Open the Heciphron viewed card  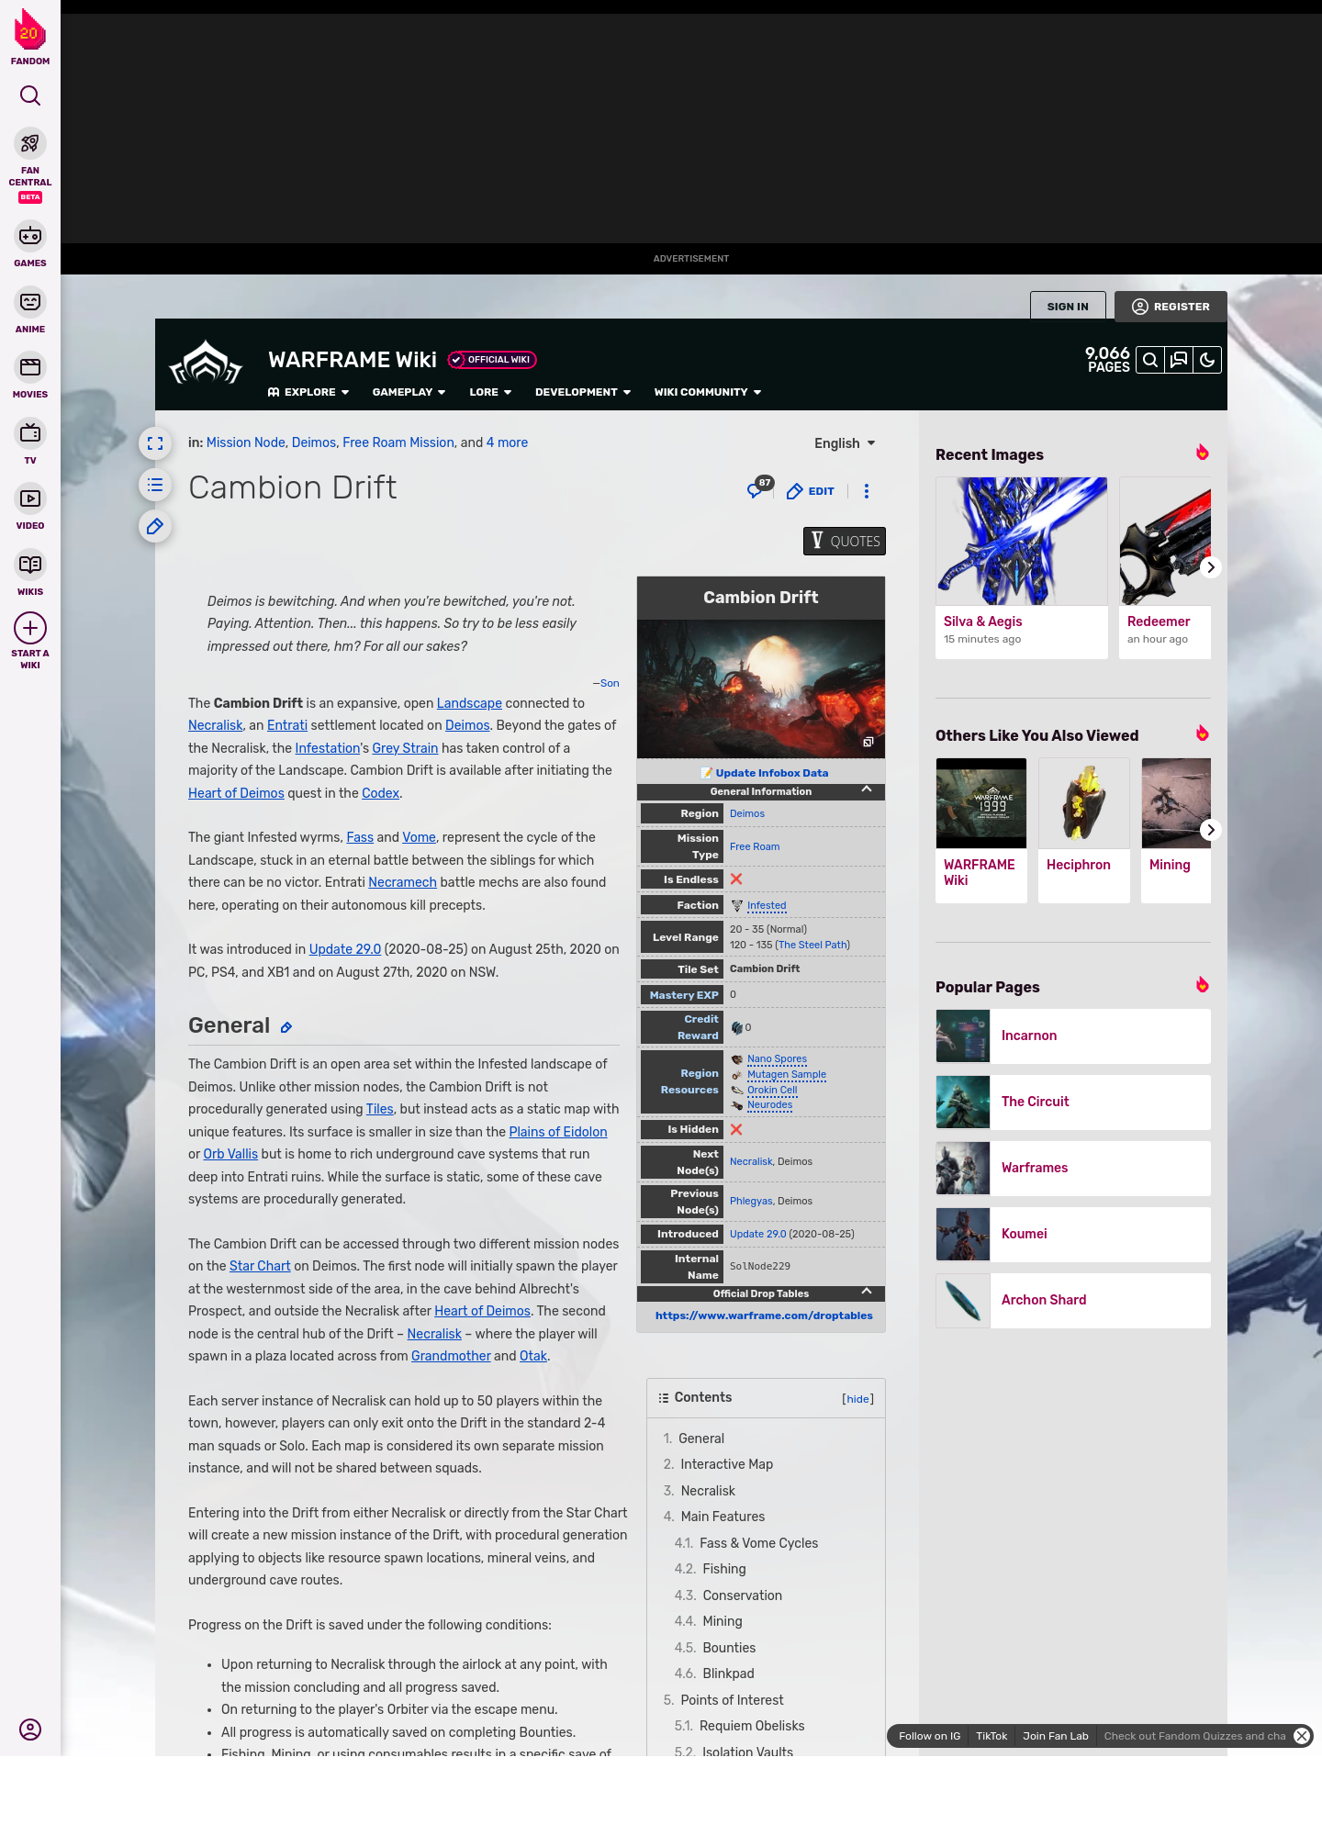(x=1084, y=830)
